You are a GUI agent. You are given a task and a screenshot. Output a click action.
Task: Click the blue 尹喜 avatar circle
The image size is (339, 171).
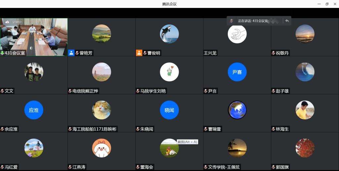coord(237,72)
